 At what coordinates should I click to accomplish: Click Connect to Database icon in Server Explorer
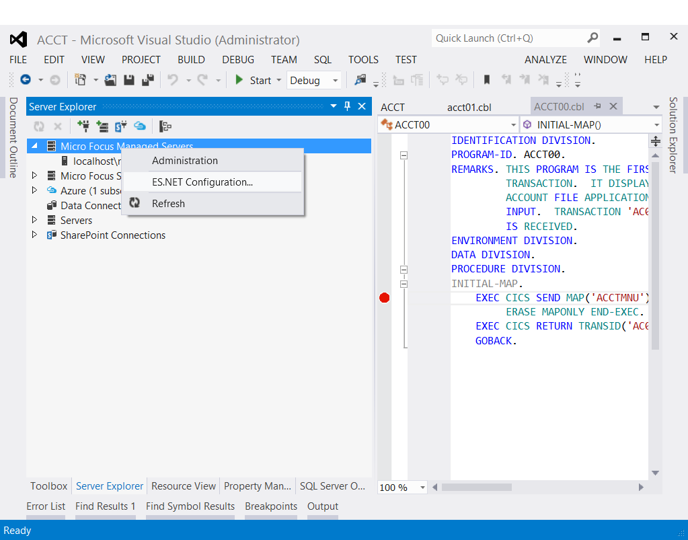pos(83,126)
